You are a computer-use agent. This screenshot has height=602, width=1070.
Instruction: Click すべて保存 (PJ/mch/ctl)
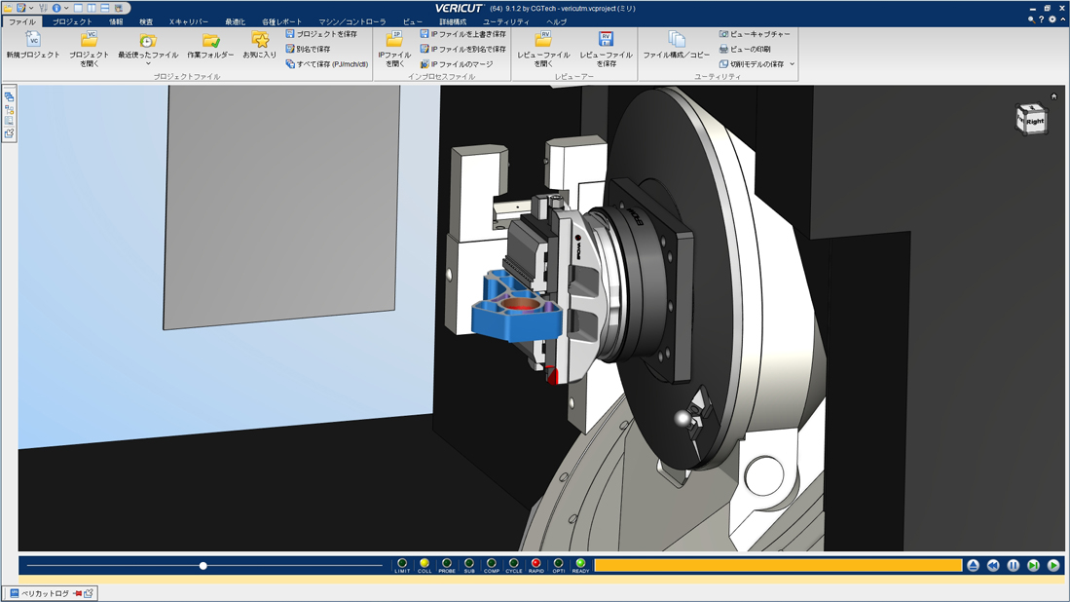327,64
